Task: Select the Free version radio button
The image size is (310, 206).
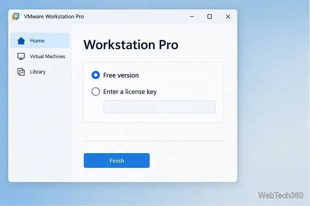Action: point(96,75)
